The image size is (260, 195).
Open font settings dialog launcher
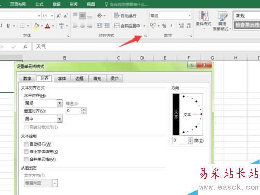pyautogui.click(x=68, y=36)
